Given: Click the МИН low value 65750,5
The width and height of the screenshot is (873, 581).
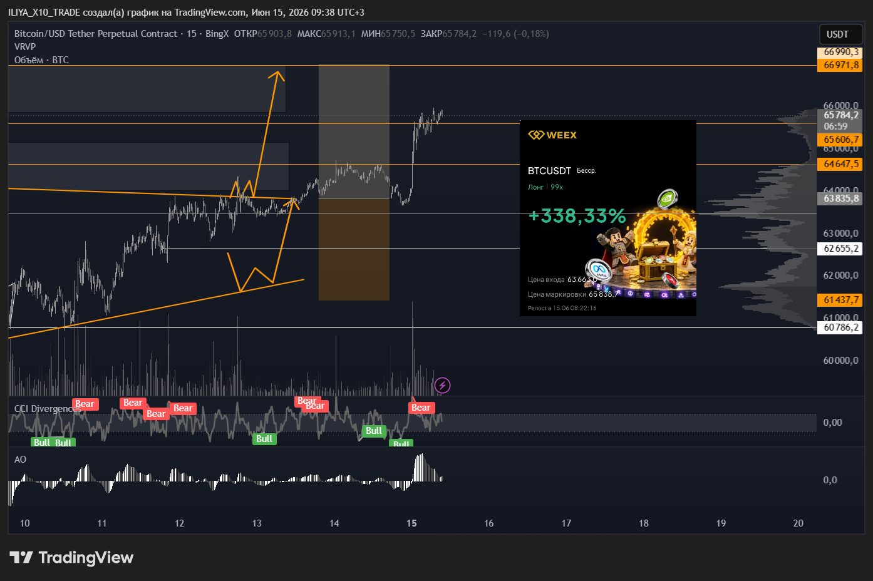Looking at the screenshot, I should (398, 34).
